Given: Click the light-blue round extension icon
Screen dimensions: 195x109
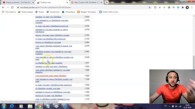Looking at the screenshot, I should 178,7.
